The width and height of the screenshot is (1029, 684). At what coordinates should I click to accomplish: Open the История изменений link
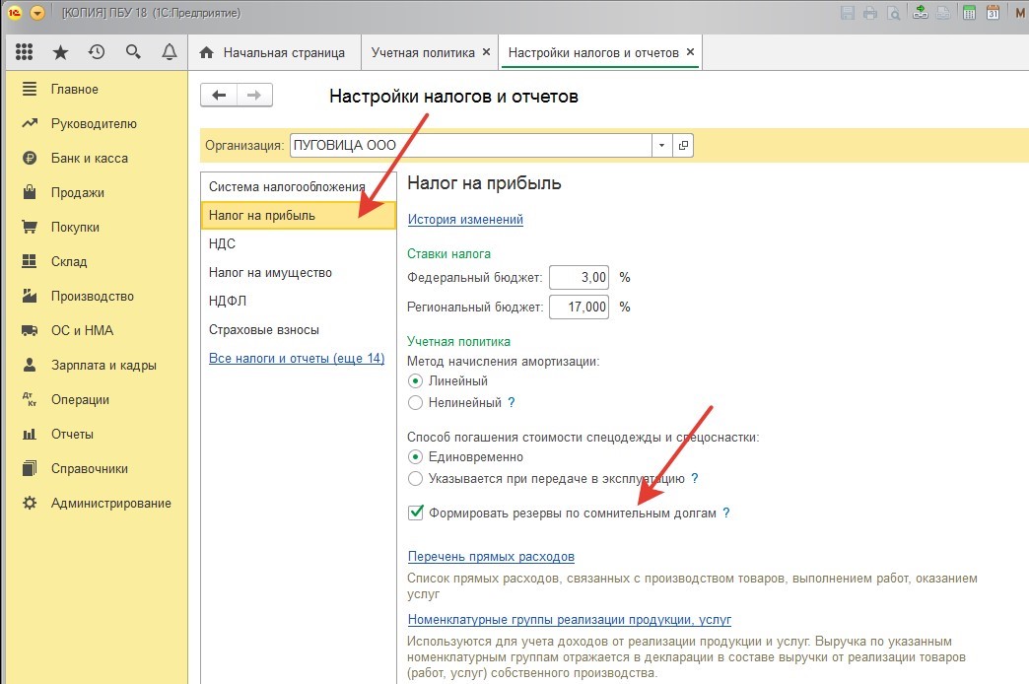[x=465, y=219]
